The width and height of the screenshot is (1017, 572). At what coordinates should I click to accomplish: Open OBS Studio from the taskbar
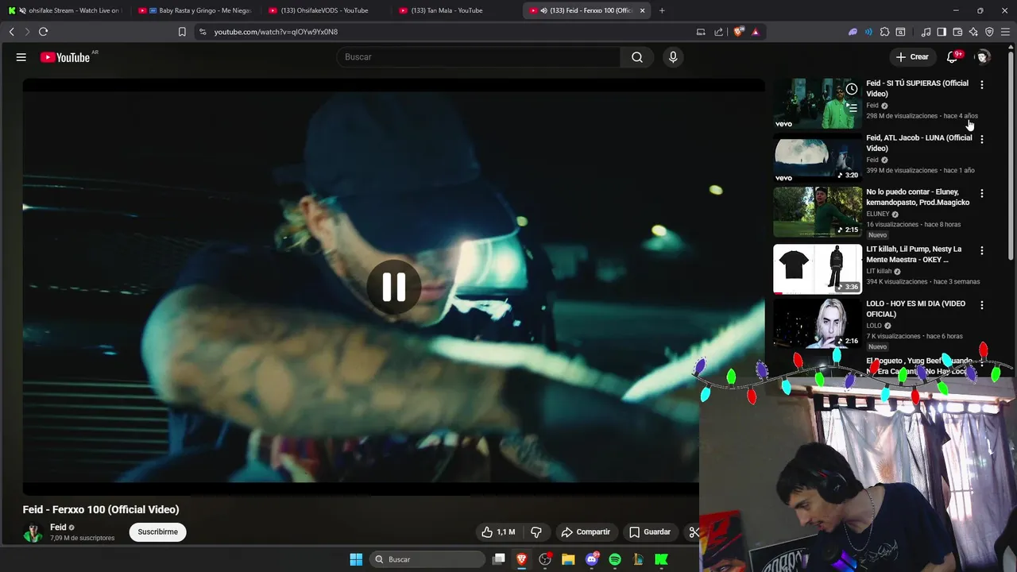tap(545, 559)
